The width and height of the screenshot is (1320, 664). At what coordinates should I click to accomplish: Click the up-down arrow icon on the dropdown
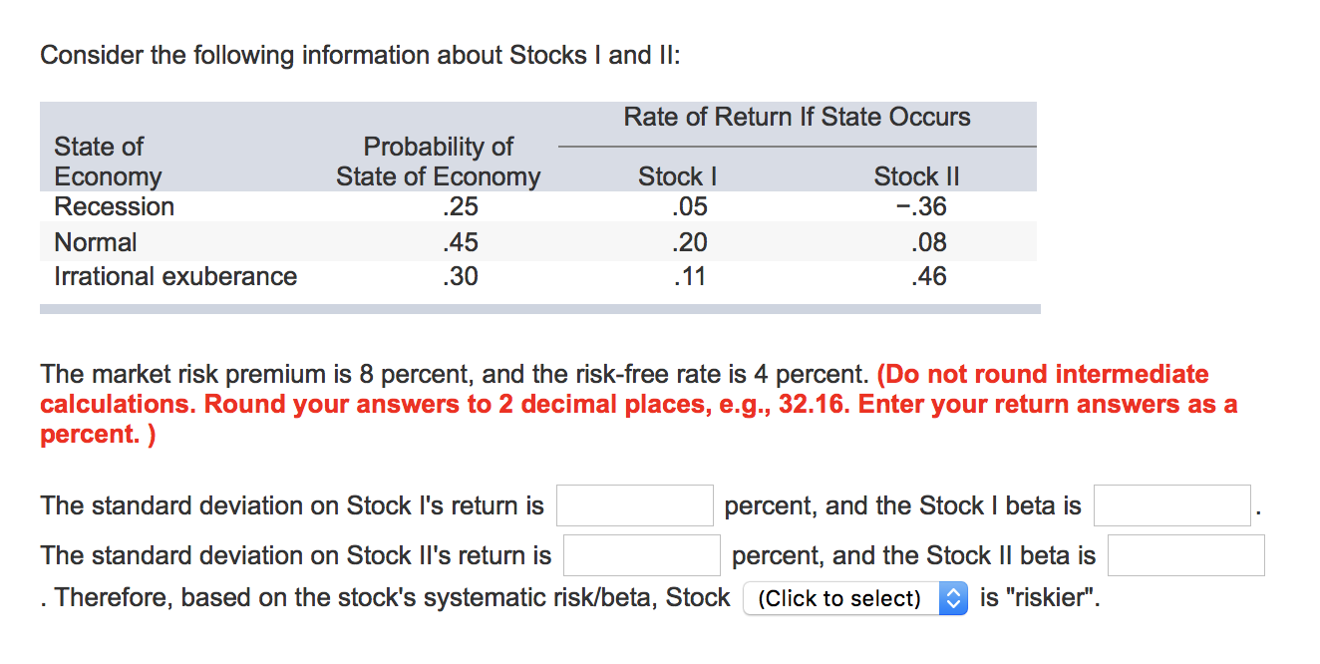click(954, 597)
